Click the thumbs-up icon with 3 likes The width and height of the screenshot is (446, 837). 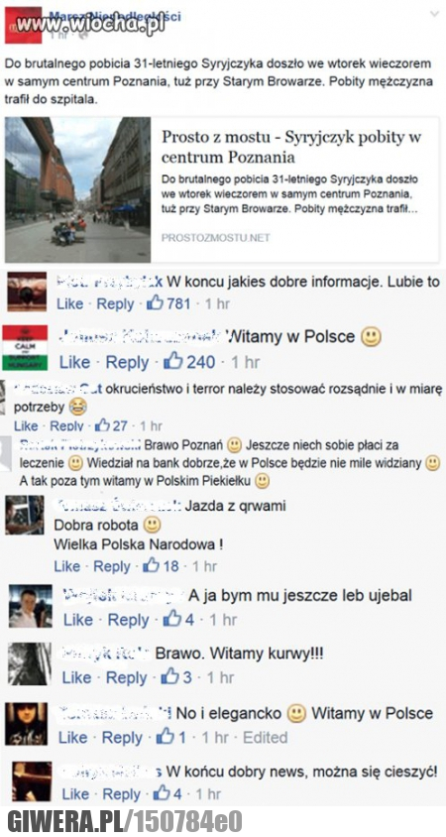pos(170,677)
